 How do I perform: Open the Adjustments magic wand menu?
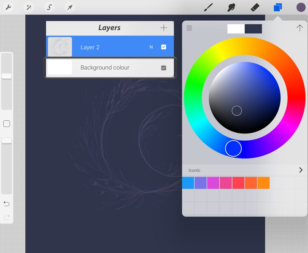tap(29, 8)
